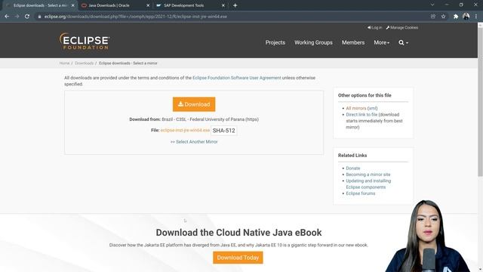Open the extensions puzzle icon

click(456, 17)
